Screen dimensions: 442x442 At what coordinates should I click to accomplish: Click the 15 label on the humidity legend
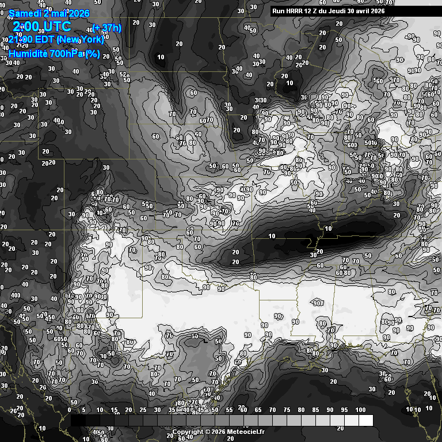(114, 410)
